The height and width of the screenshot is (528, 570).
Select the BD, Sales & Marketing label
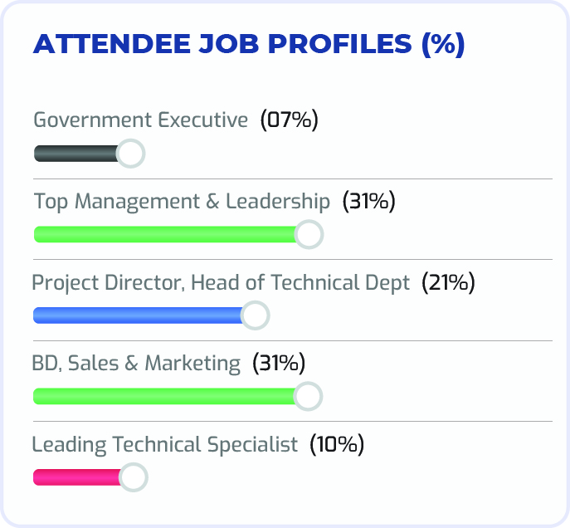coord(136,363)
